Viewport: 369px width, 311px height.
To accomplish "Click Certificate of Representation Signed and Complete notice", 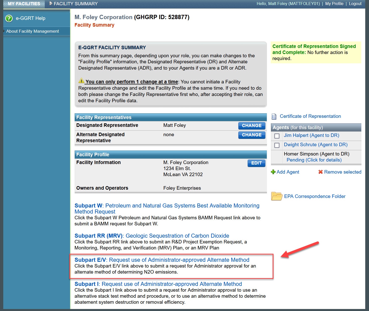I will coord(316,52).
